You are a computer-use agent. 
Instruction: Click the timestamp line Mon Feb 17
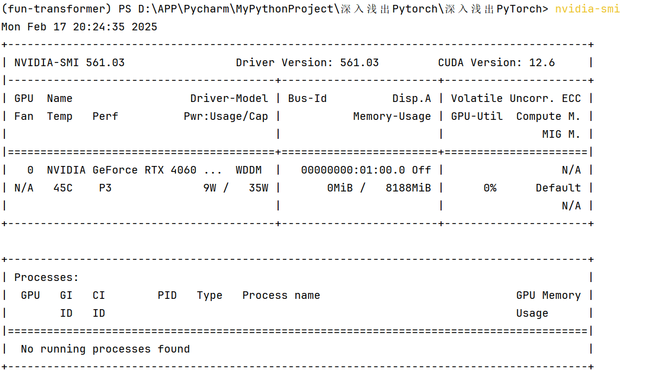tap(79, 27)
